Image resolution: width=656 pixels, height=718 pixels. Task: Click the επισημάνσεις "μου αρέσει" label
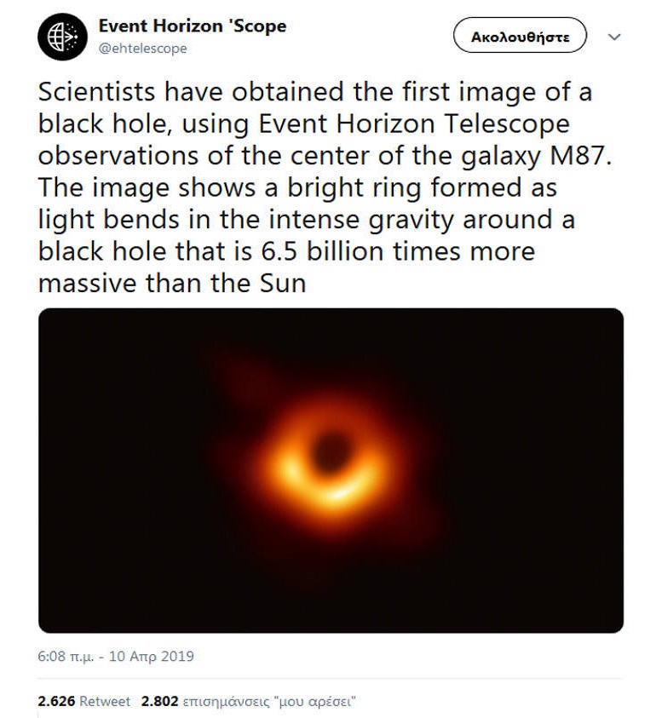click(269, 702)
